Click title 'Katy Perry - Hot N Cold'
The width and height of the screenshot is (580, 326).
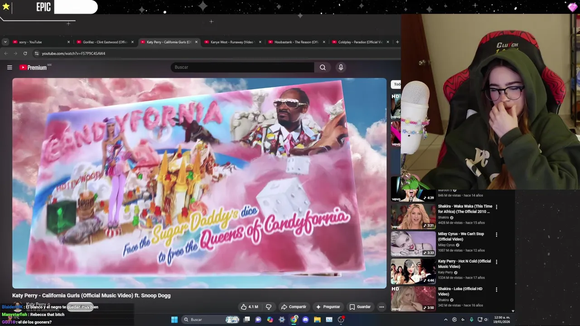(464, 264)
